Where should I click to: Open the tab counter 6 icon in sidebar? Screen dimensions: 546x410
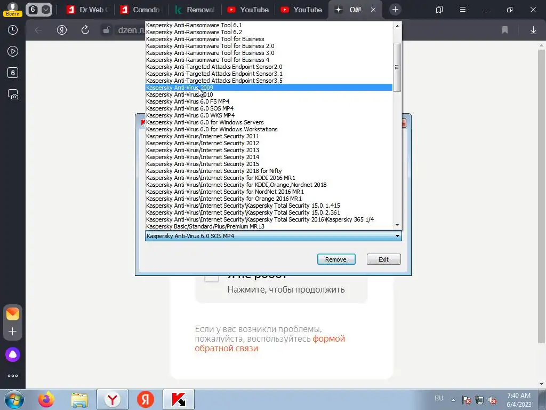click(x=13, y=73)
